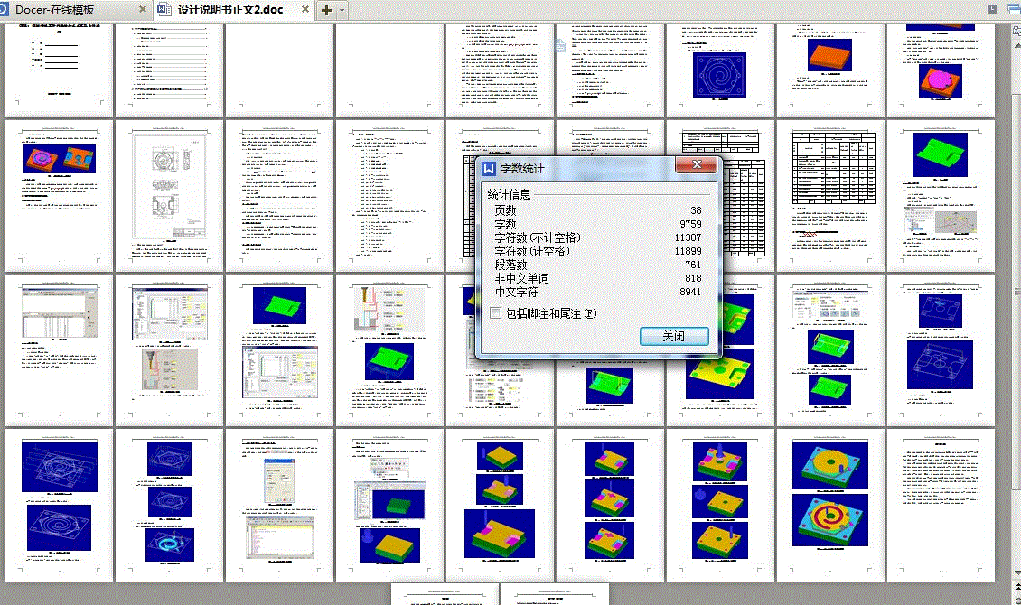The width and height of the screenshot is (1021, 605).
Task: Click the 中文字符 value 8941
Action: (x=690, y=292)
